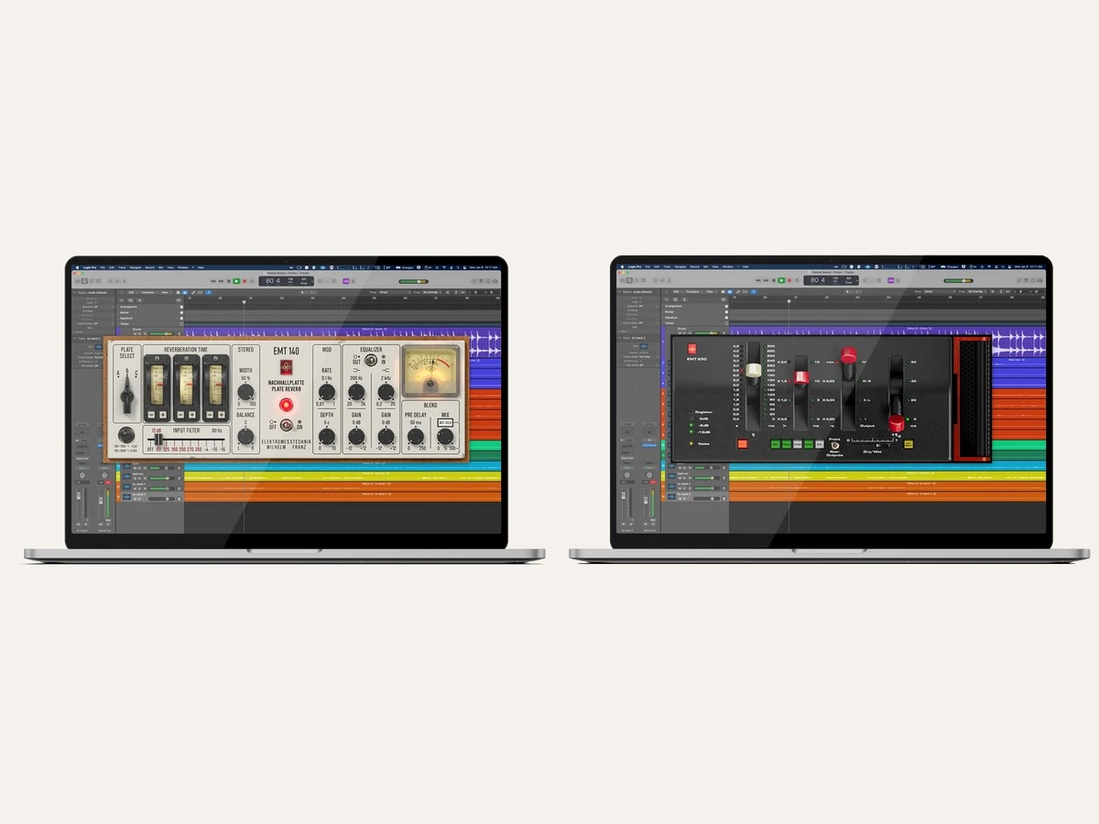Click Rewind in Logic behind the EMT 250 plugin

point(758,281)
